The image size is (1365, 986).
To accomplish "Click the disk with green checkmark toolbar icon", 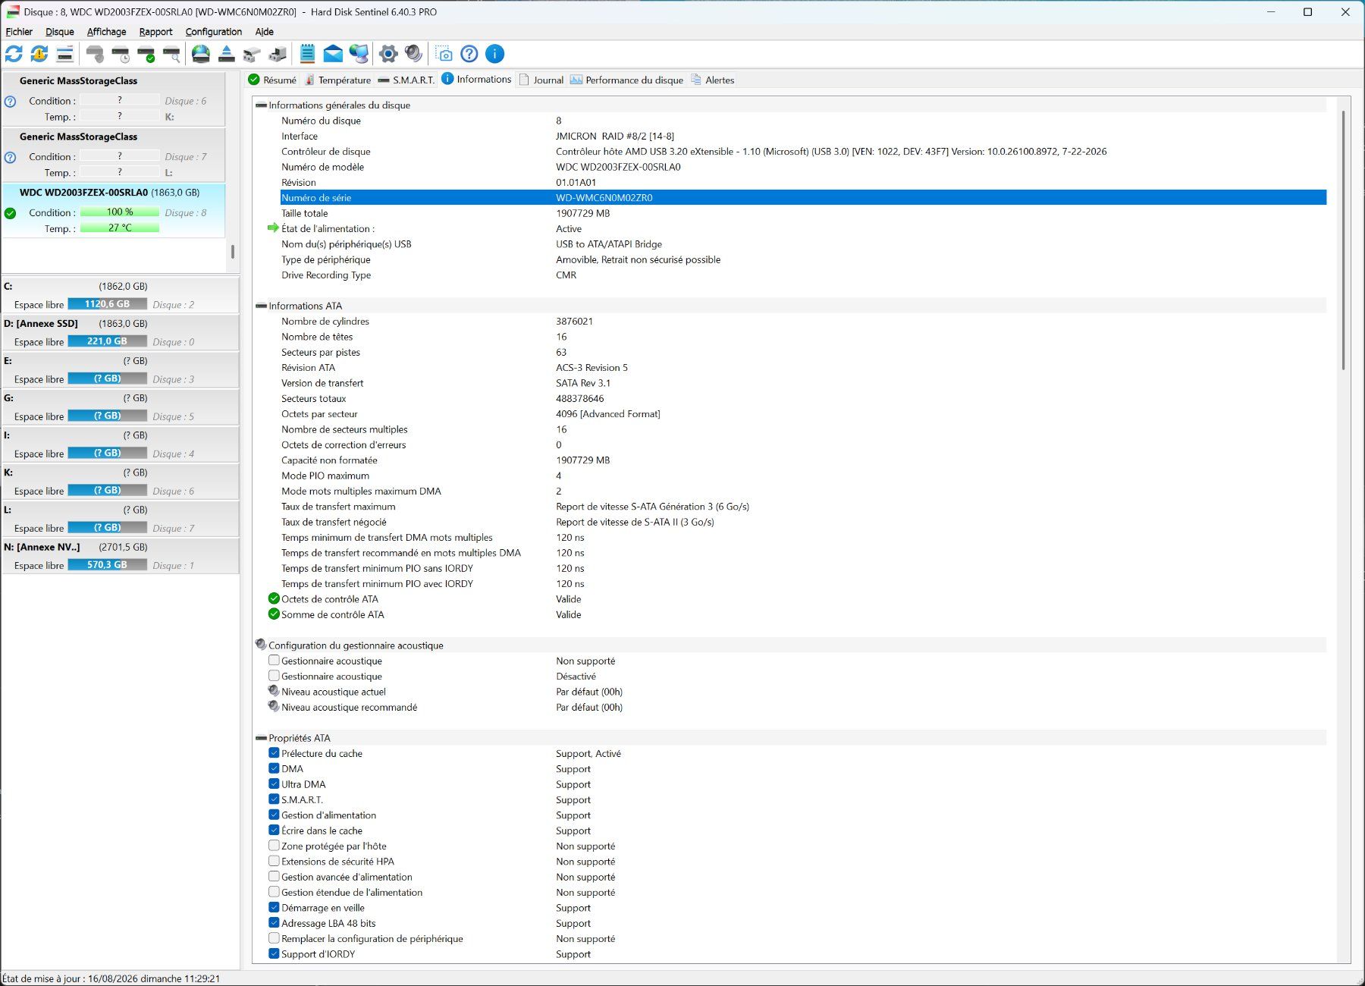I will click(x=146, y=54).
